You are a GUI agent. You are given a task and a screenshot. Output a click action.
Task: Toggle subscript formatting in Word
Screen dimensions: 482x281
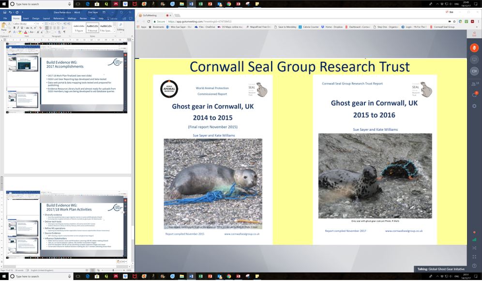pos(31,28)
